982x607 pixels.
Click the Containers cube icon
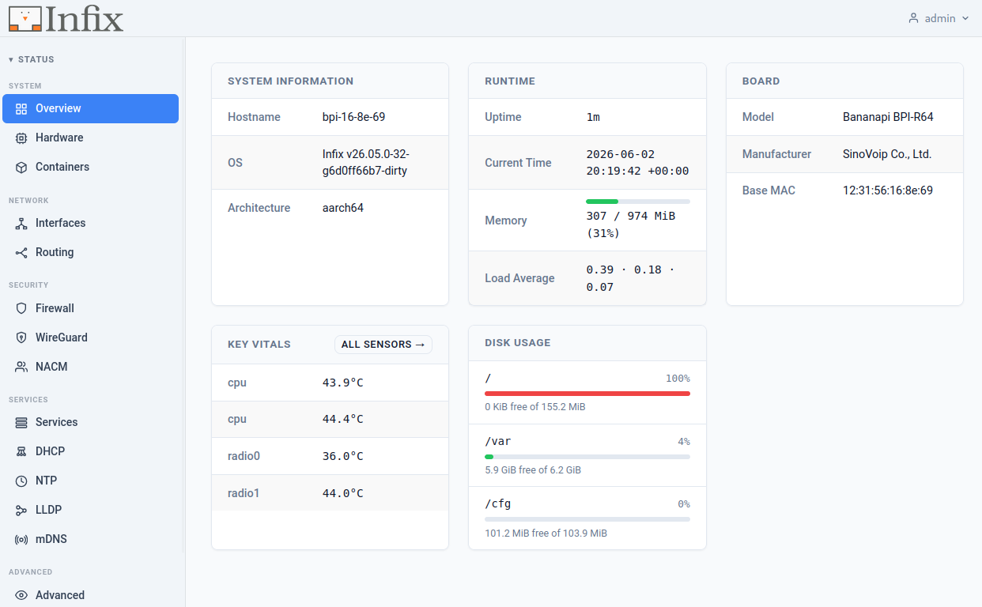coord(21,167)
